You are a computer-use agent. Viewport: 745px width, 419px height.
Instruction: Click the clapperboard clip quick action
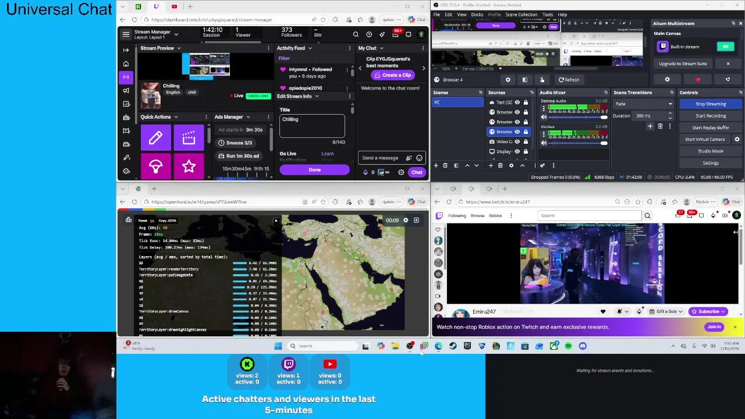(189, 138)
